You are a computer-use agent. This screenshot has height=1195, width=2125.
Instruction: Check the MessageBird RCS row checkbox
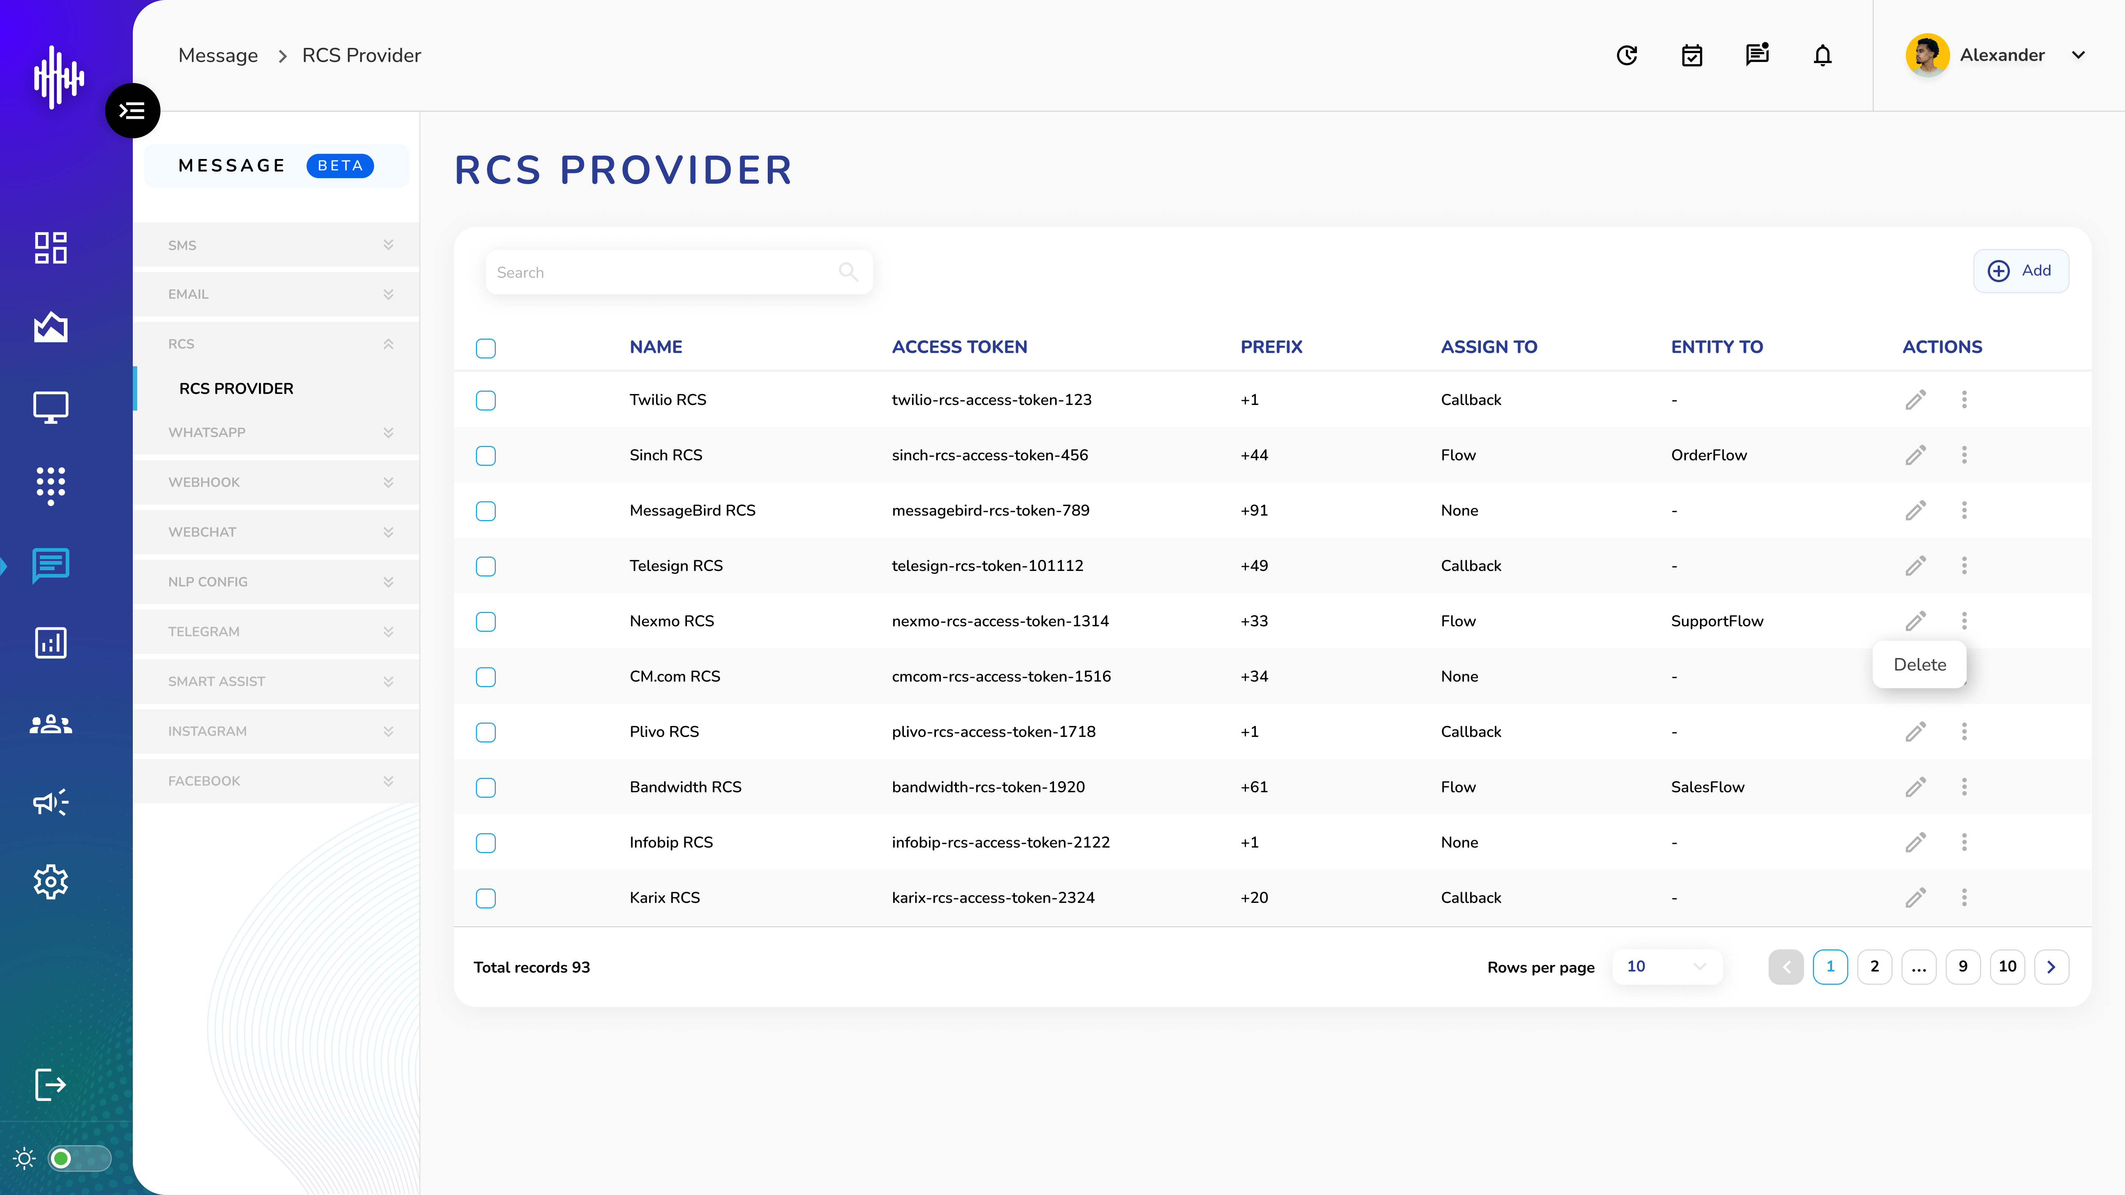click(x=486, y=510)
